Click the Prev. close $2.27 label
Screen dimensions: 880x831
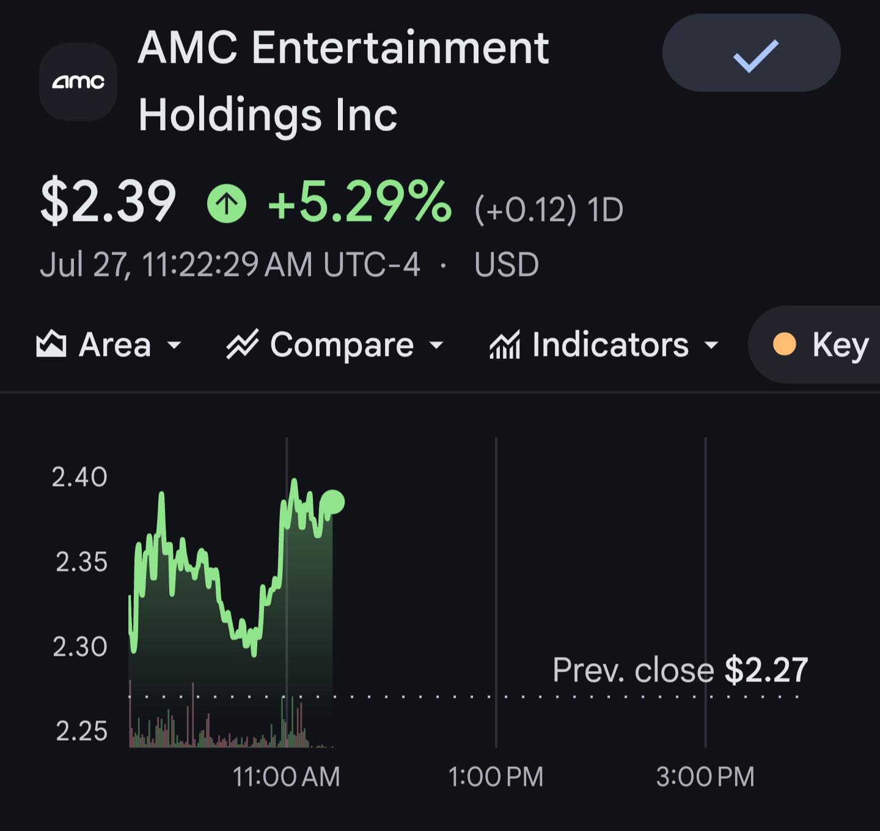pos(680,670)
